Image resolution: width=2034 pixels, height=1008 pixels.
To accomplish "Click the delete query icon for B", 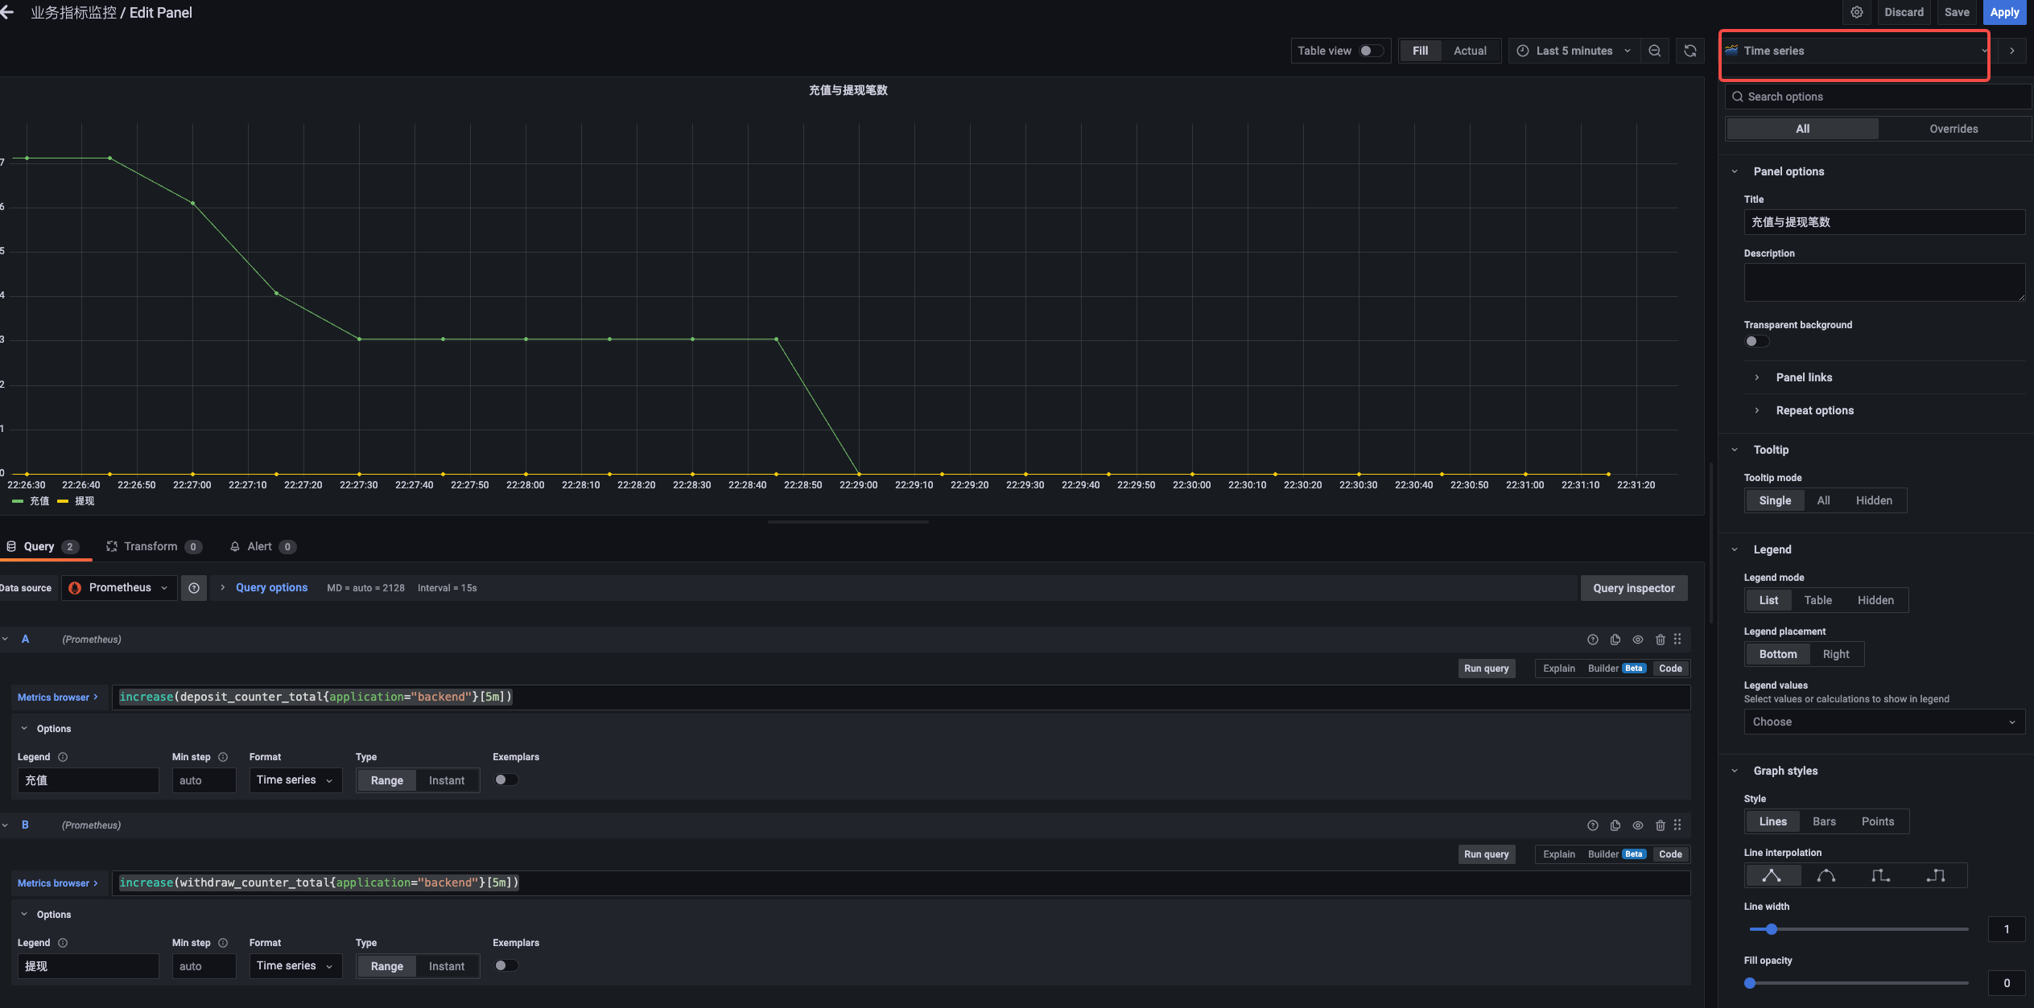I will 1661,825.
